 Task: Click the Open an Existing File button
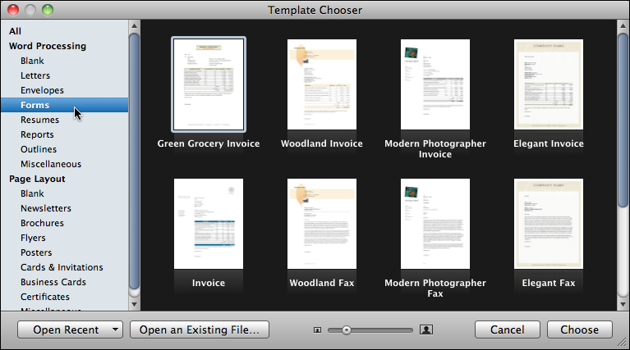click(200, 330)
